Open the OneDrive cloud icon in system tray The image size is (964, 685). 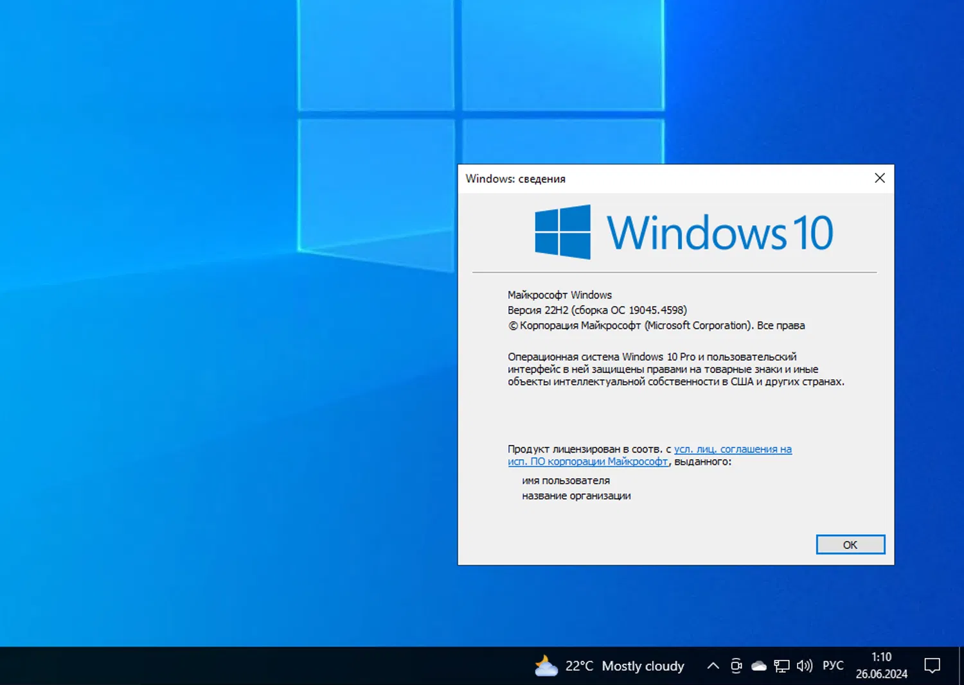(x=759, y=666)
